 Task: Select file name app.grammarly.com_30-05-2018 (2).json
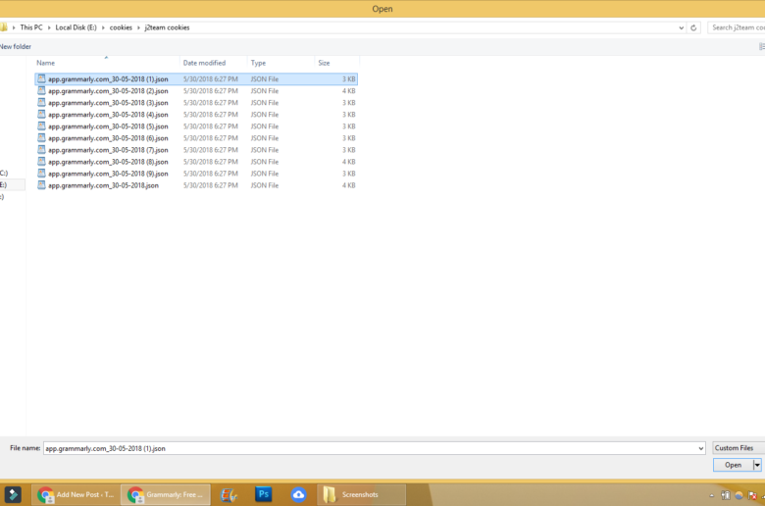(108, 91)
